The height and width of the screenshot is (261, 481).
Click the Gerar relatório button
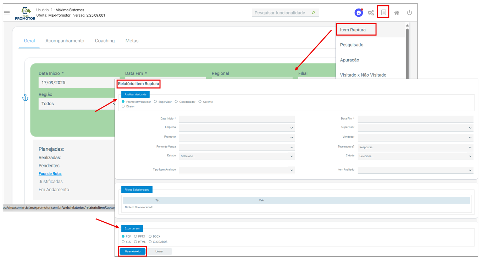(133, 251)
